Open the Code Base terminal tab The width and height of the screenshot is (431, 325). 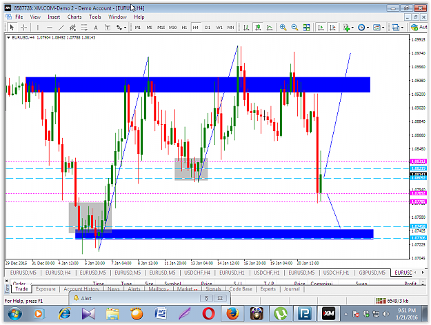[x=241, y=289]
